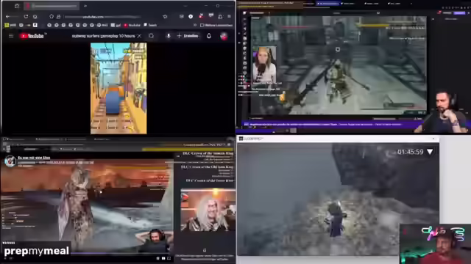Open a new browser tab with plus
The width and height of the screenshot is (471, 264).
[x=85, y=6]
